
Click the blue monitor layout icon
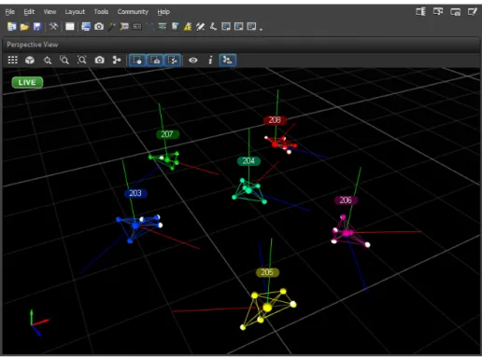coord(86,27)
